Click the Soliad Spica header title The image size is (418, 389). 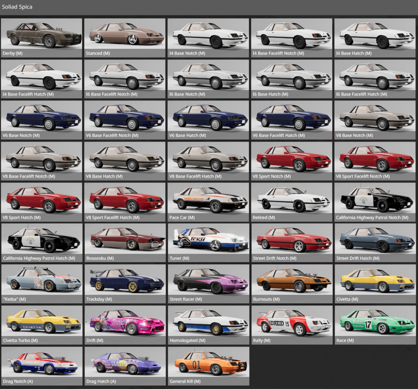tap(17, 7)
